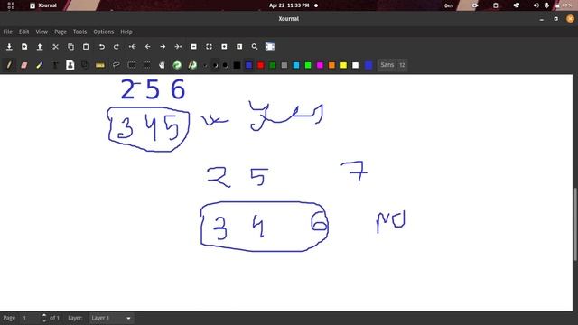Screen dimensions: 578x325
Task: Activate the Hand tool
Action: coord(162,65)
